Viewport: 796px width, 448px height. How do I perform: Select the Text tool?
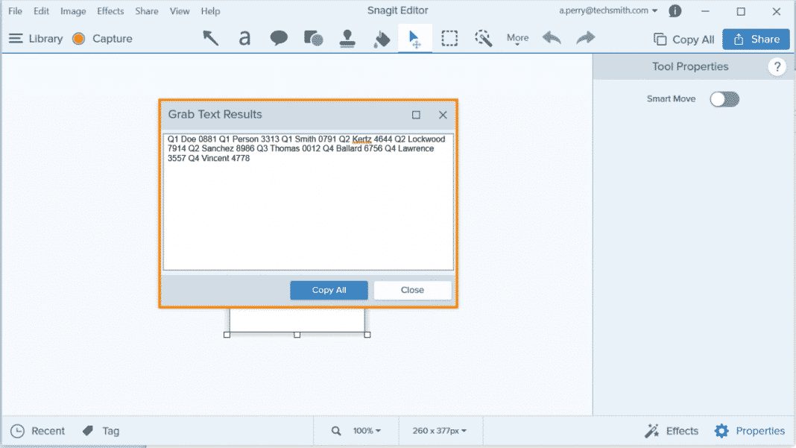(x=244, y=38)
